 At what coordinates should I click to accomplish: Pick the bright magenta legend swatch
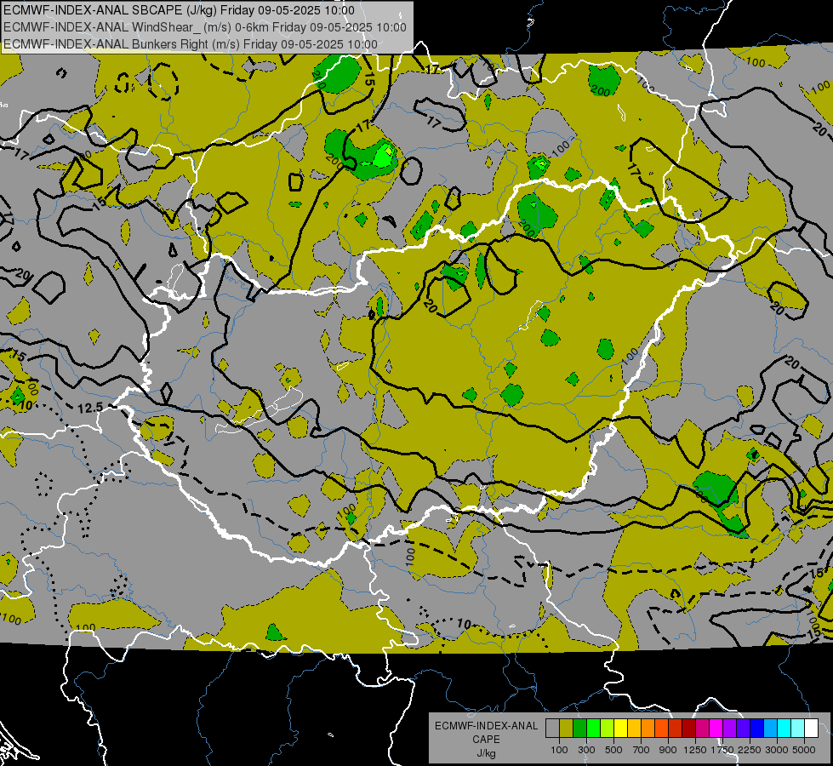coord(716,729)
